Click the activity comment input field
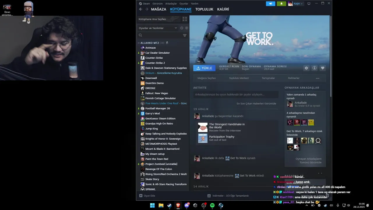The height and width of the screenshot is (210, 373). tap(236, 94)
